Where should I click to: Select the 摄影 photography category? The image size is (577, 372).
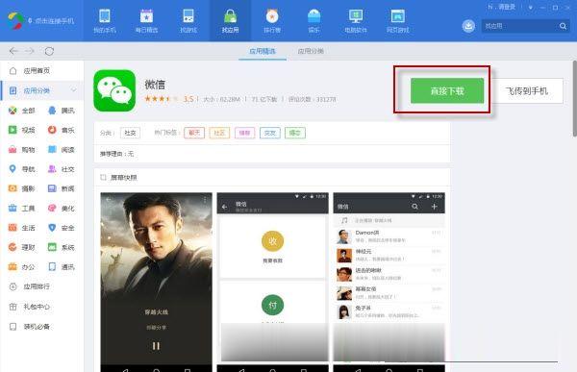point(22,188)
